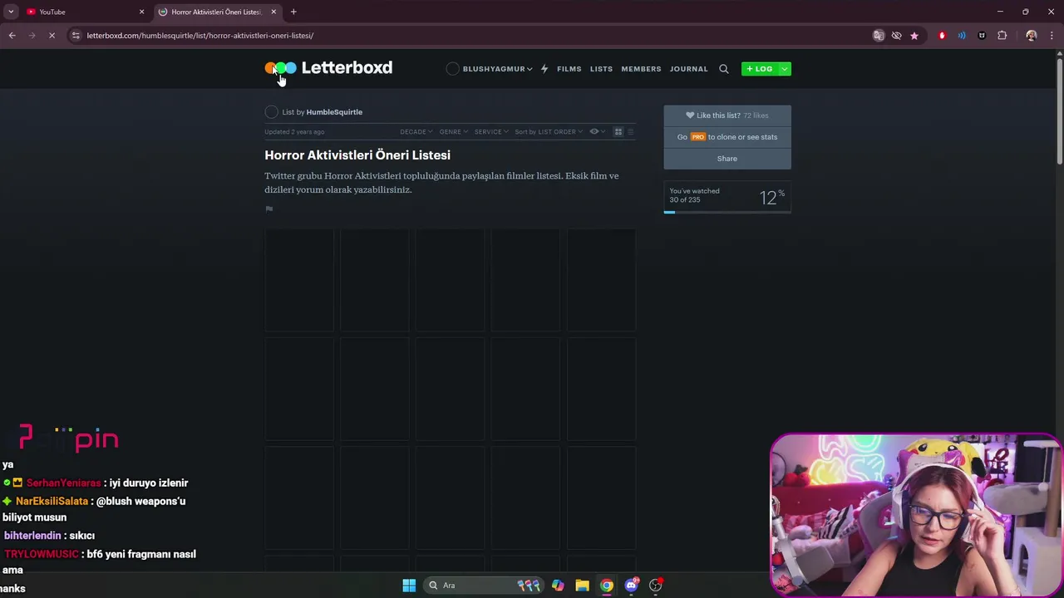Viewport: 1064px width, 598px height.
Task: View site information icon in the address bar
Action: click(x=76, y=36)
